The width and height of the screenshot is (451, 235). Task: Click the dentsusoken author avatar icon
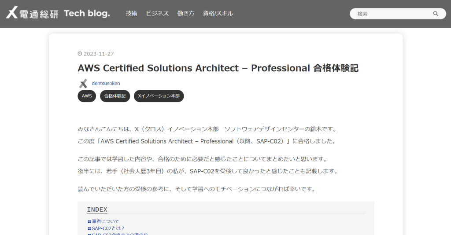pos(83,84)
